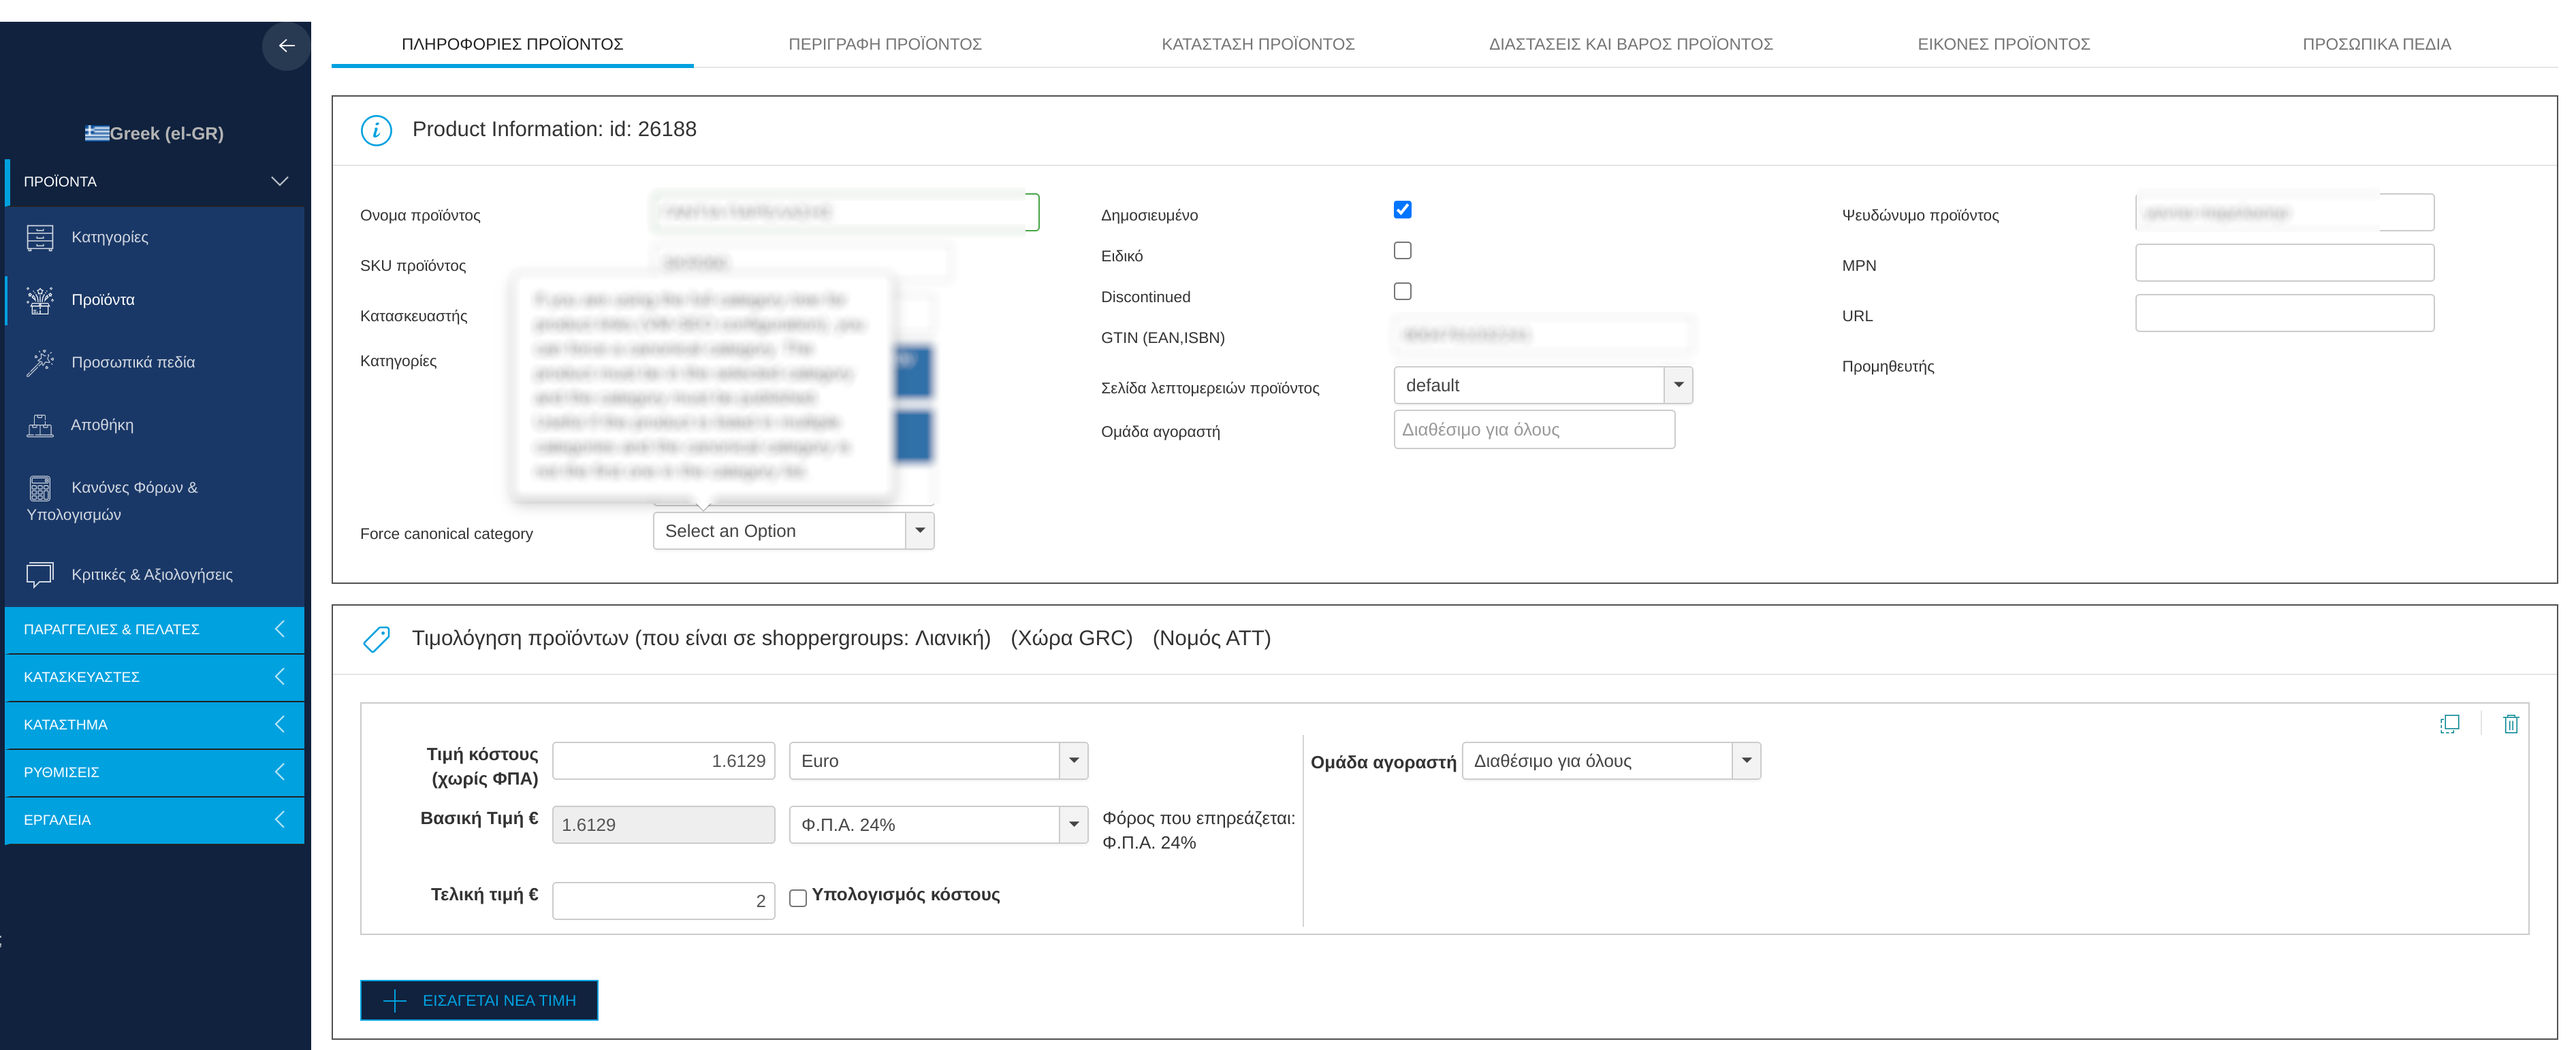
Task: Open the Κατηγορίες categories icon
Action: [40, 237]
